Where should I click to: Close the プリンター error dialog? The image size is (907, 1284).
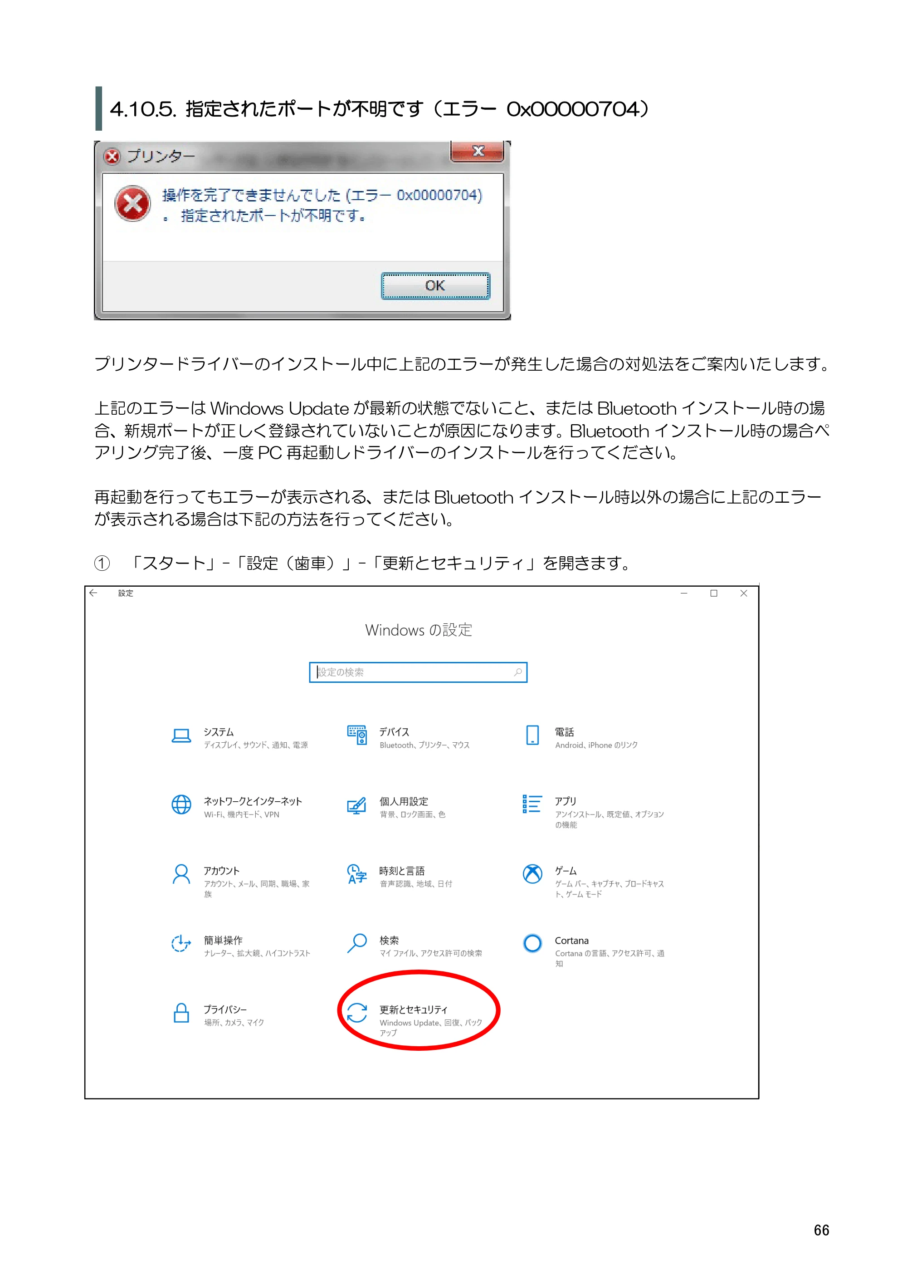pos(478,151)
